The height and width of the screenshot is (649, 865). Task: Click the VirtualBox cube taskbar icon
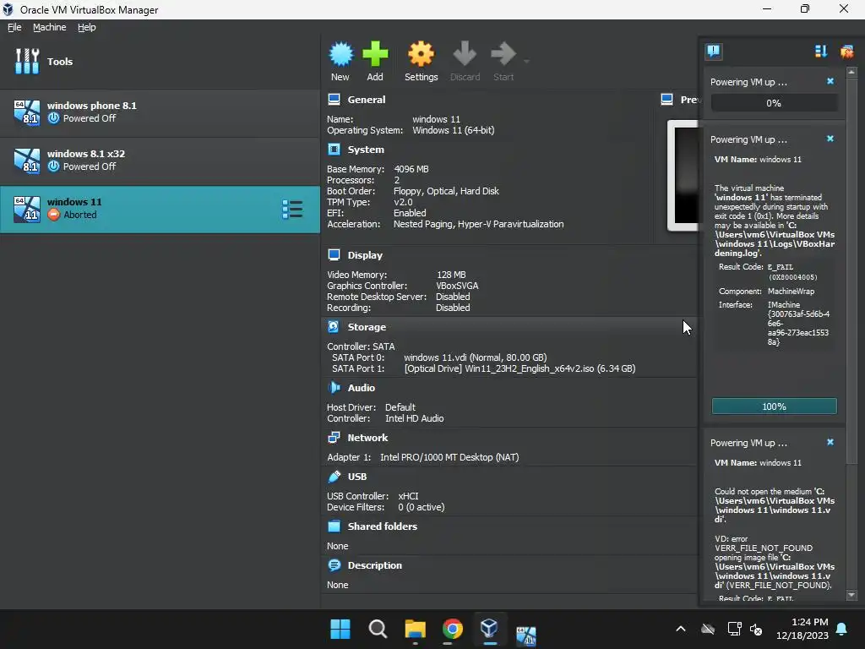489,629
